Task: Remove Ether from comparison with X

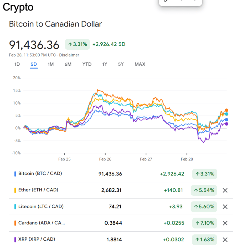Action: click(x=225, y=190)
